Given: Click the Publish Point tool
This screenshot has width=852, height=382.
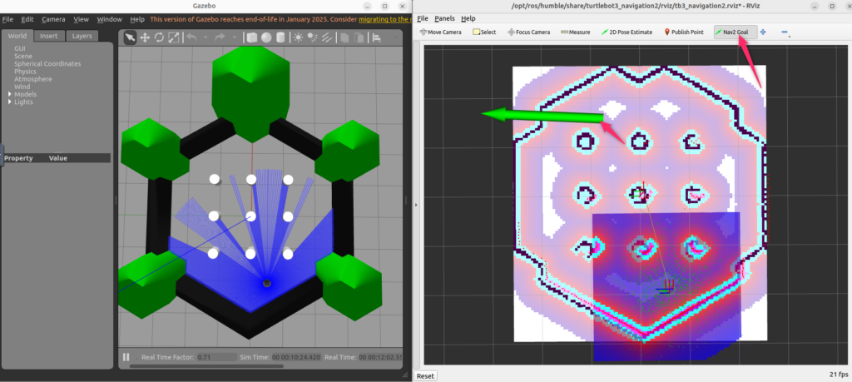Looking at the screenshot, I should 684,32.
